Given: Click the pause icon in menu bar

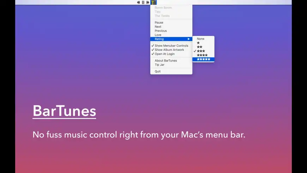Looking at the screenshot, I should [x=143, y=2].
